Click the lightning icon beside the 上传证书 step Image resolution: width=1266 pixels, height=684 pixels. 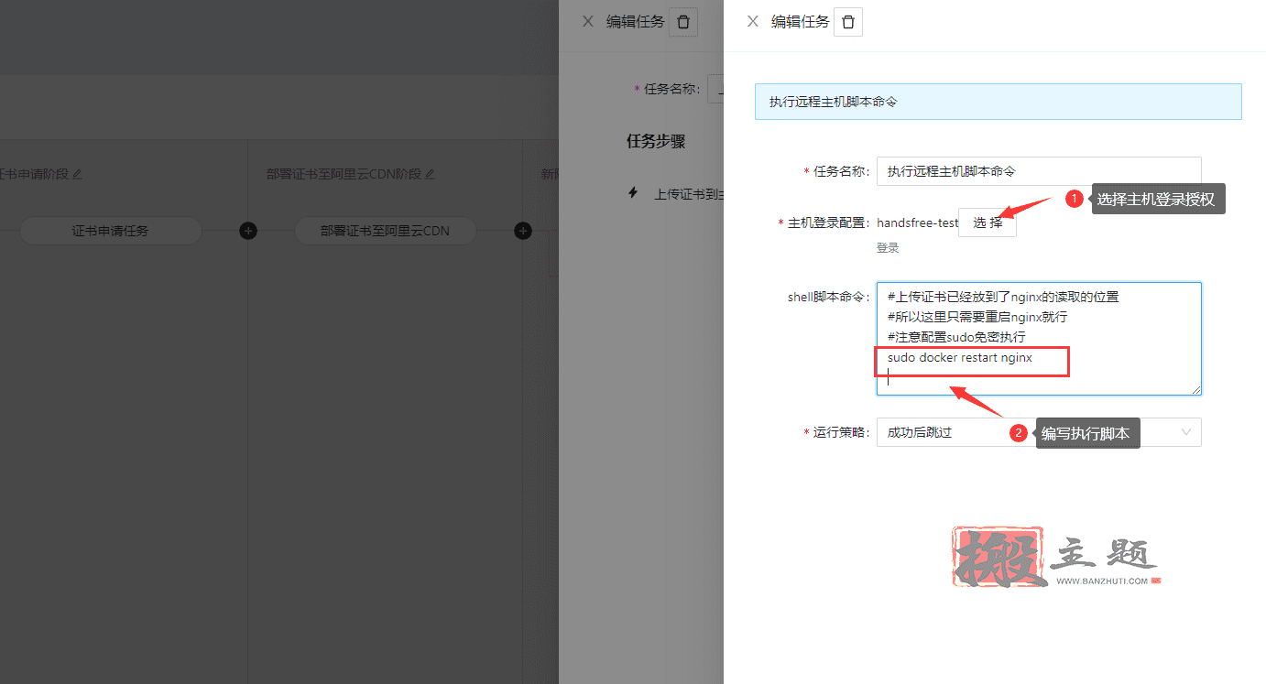point(632,193)
